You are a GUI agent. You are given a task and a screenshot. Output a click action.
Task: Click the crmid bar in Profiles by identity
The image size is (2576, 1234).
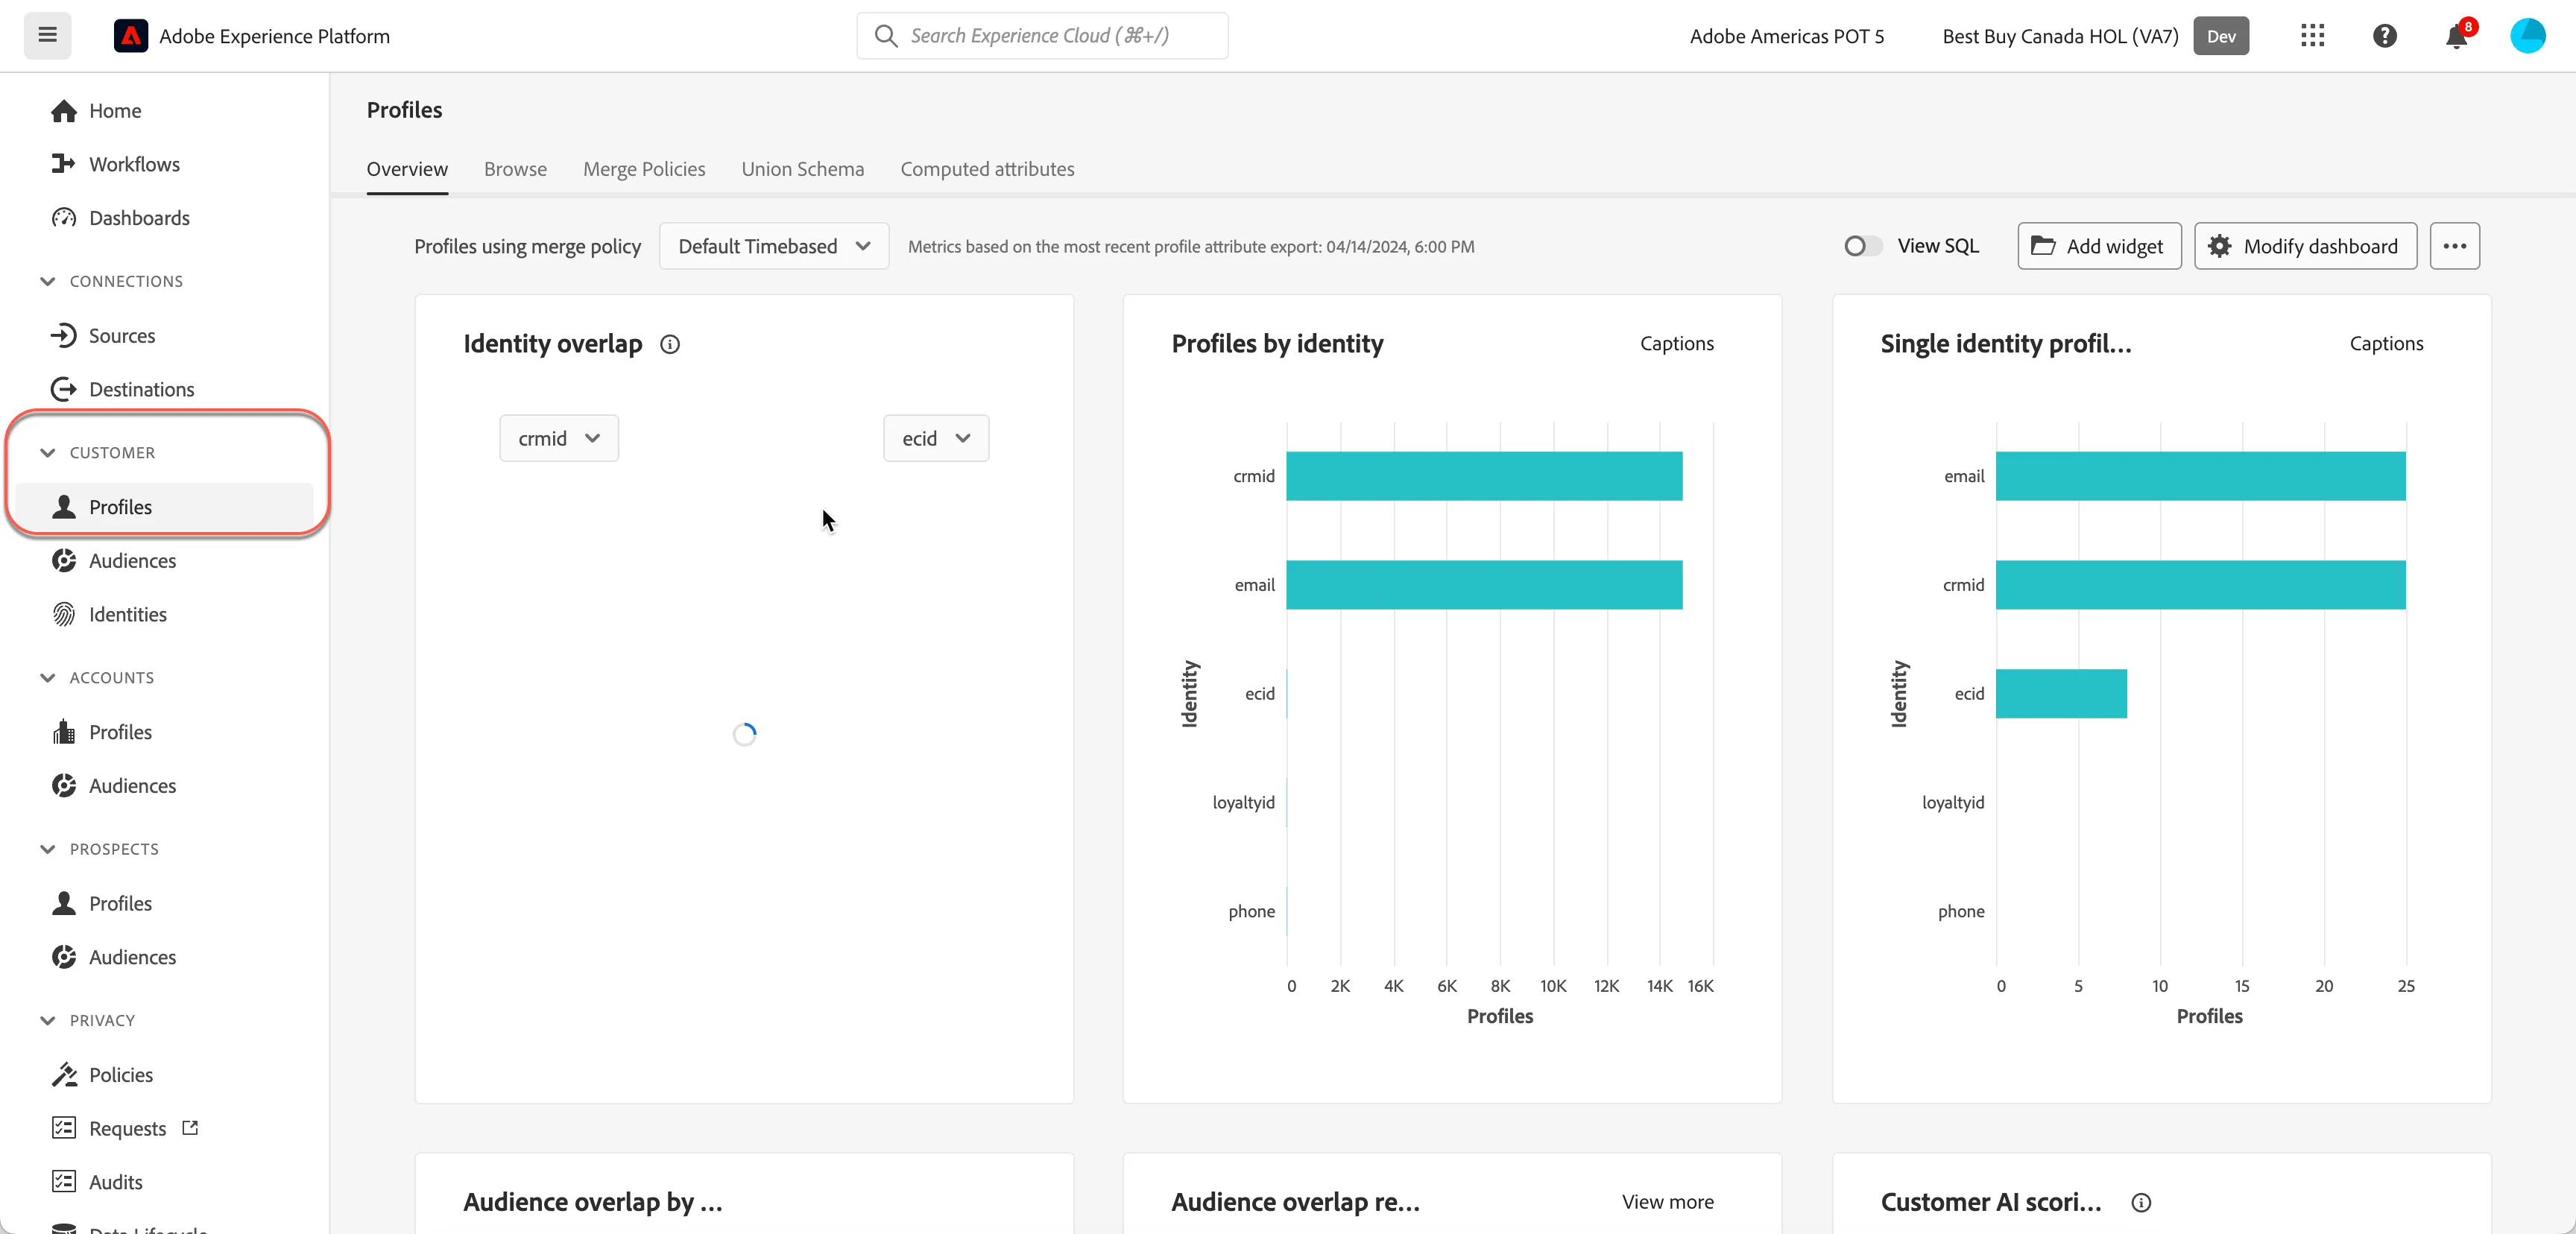point(1484,476)
